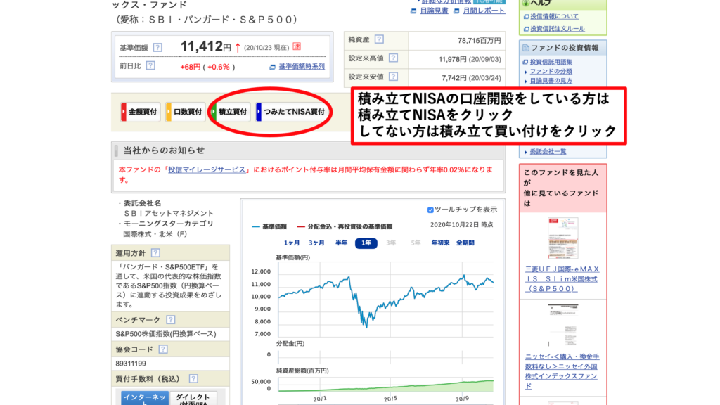Open help icon beside 設定来高値

[393, 58]
